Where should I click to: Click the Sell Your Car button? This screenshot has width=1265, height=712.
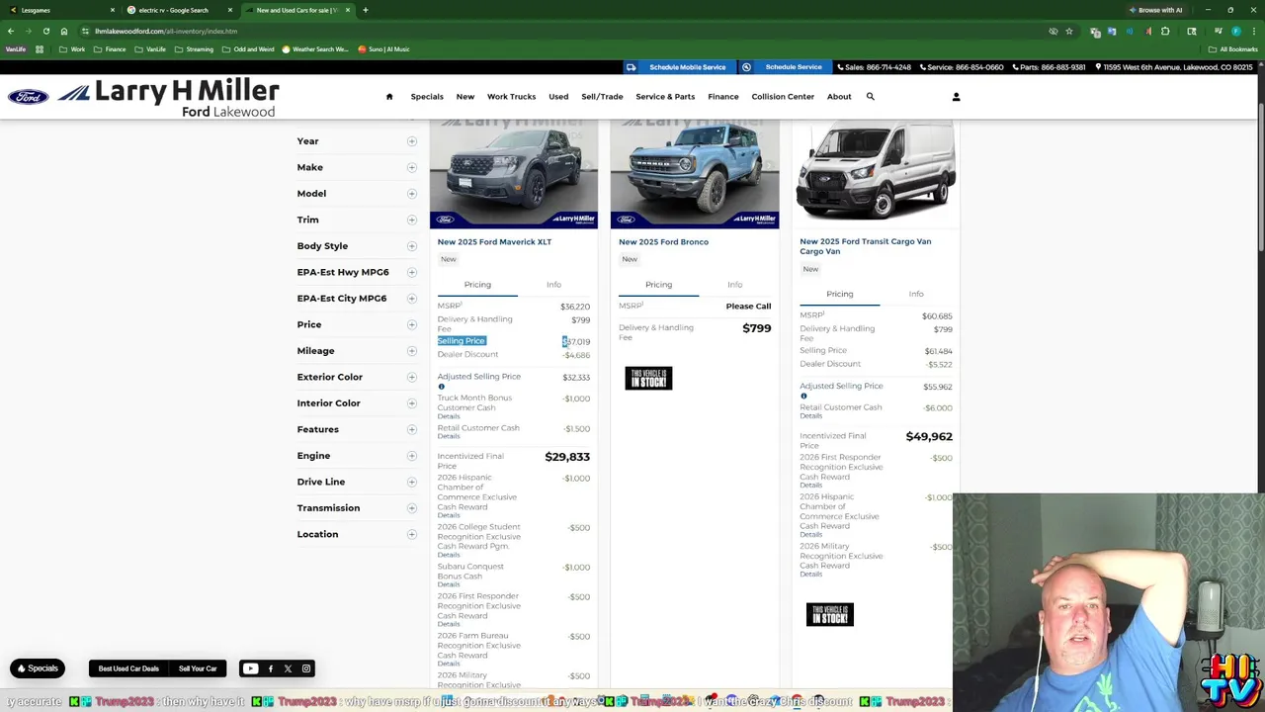198,668
